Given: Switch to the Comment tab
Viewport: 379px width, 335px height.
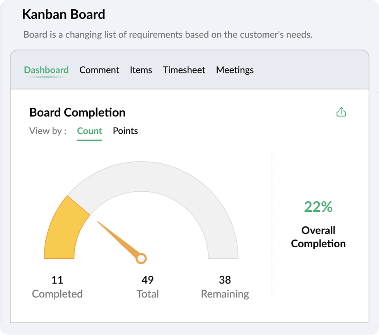Looking at the screenshot, I should tap(99, 70).
